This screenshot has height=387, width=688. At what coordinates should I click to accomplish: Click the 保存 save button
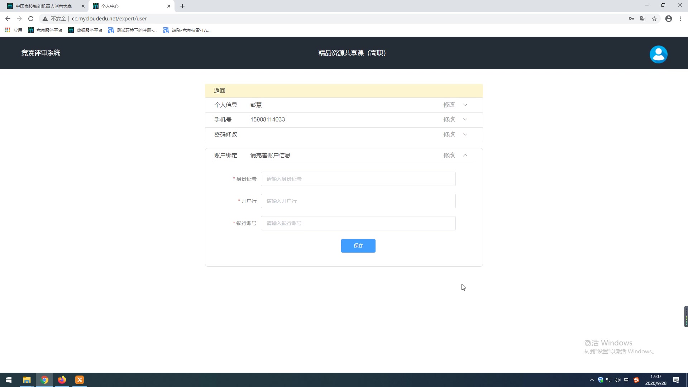pos(358,246)
